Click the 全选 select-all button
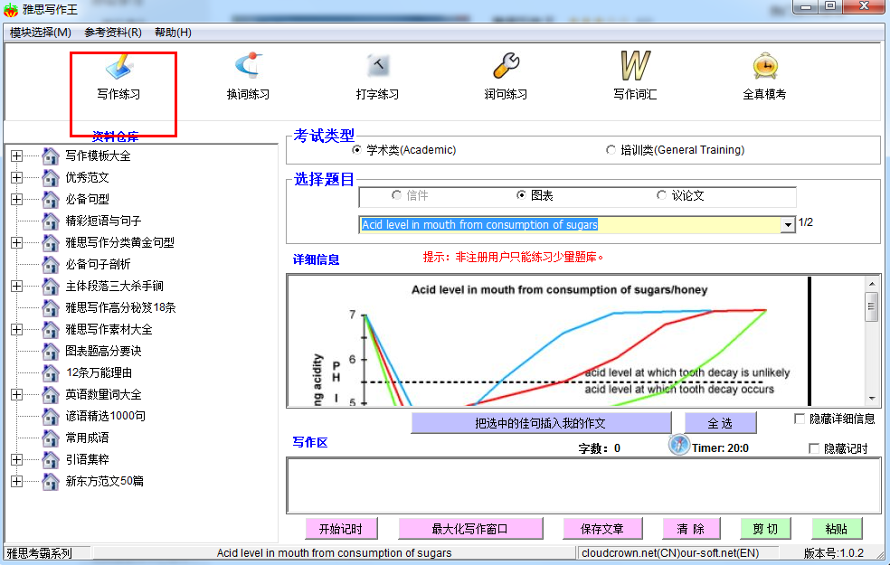Image resolution: width=890 pixels, height=565 pixels. [720, 423]
